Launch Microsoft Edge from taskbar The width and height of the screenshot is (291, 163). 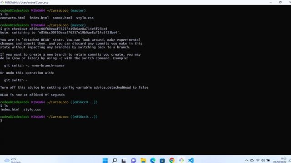[x=153, y=160]
